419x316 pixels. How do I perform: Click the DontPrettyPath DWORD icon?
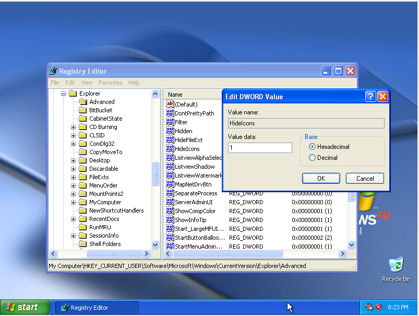pos(170,113)
